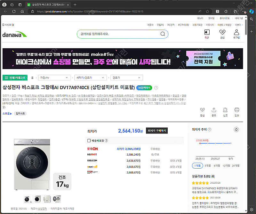Image resolution: width=256 pixels, height=214 pixels.
Task: Open the Copilot icon in the toolbar
Action: point(252,11)
